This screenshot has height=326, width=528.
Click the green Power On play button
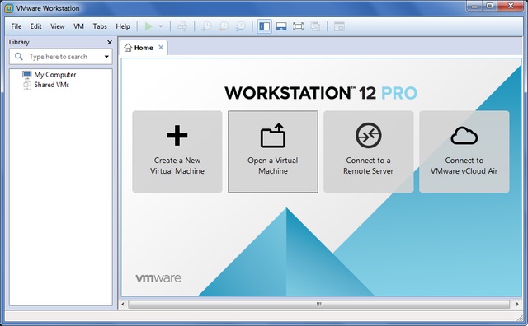[x=148, y=26]
